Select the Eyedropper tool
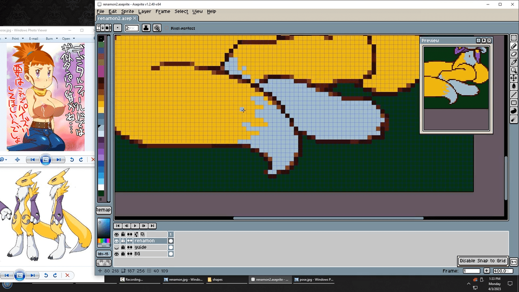This screenshot has height=292, width=519. point(514,62)
